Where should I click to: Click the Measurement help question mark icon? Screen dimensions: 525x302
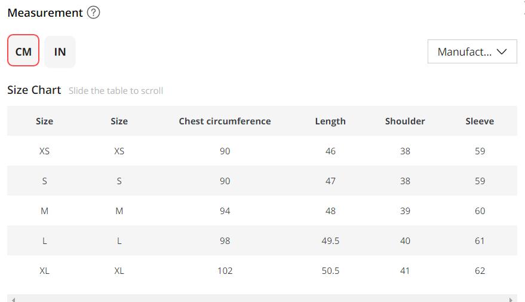click(x=93, y=13)
